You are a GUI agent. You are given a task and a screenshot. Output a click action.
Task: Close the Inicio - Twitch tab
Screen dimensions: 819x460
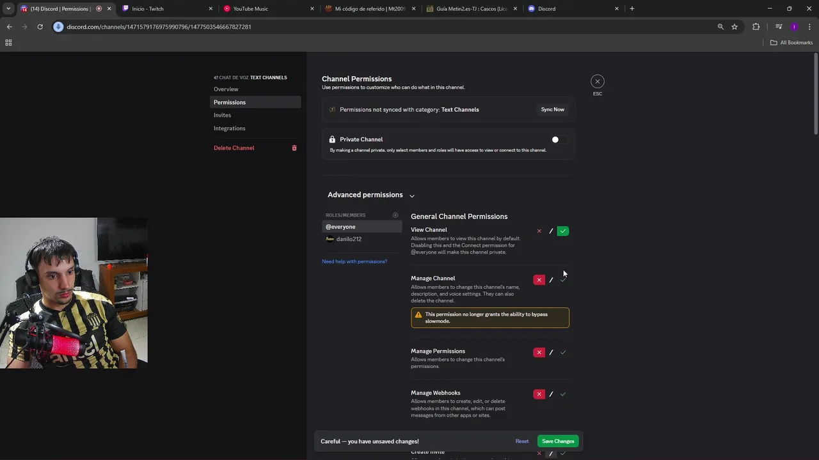(211, 9)
